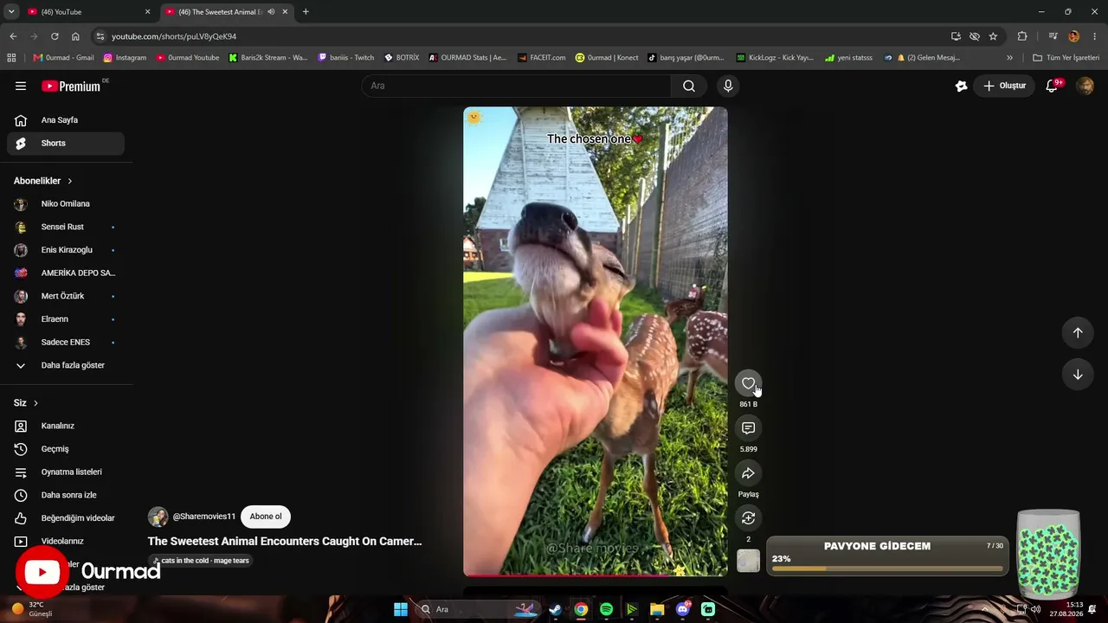Open the account avatar menu
Viewport: 1108px width, 623px height.
[1085, 86]
